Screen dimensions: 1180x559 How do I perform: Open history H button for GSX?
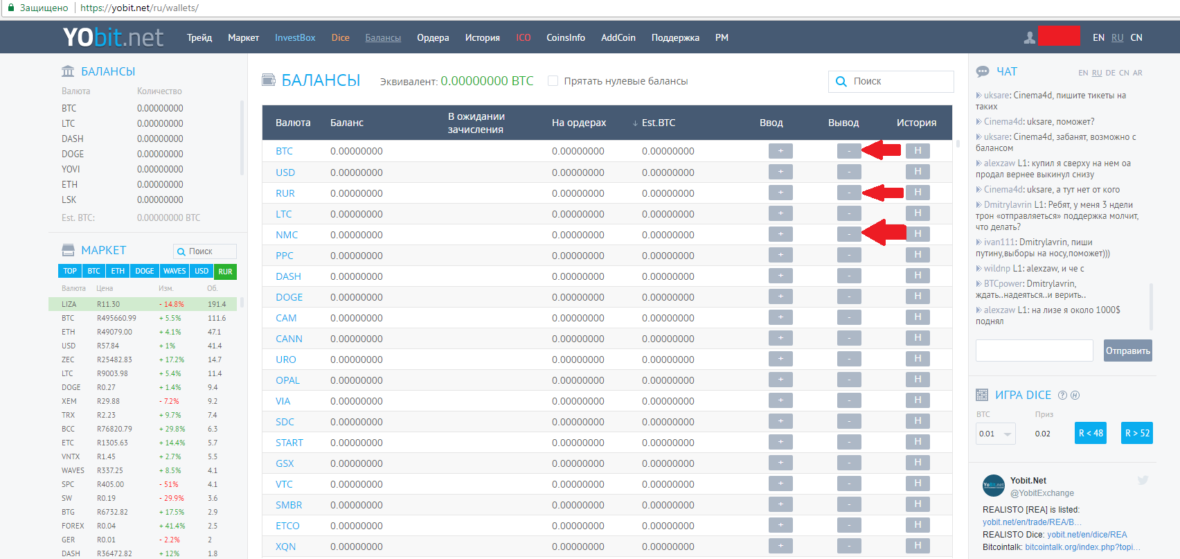pyautogui.click(x=918, y=463)
